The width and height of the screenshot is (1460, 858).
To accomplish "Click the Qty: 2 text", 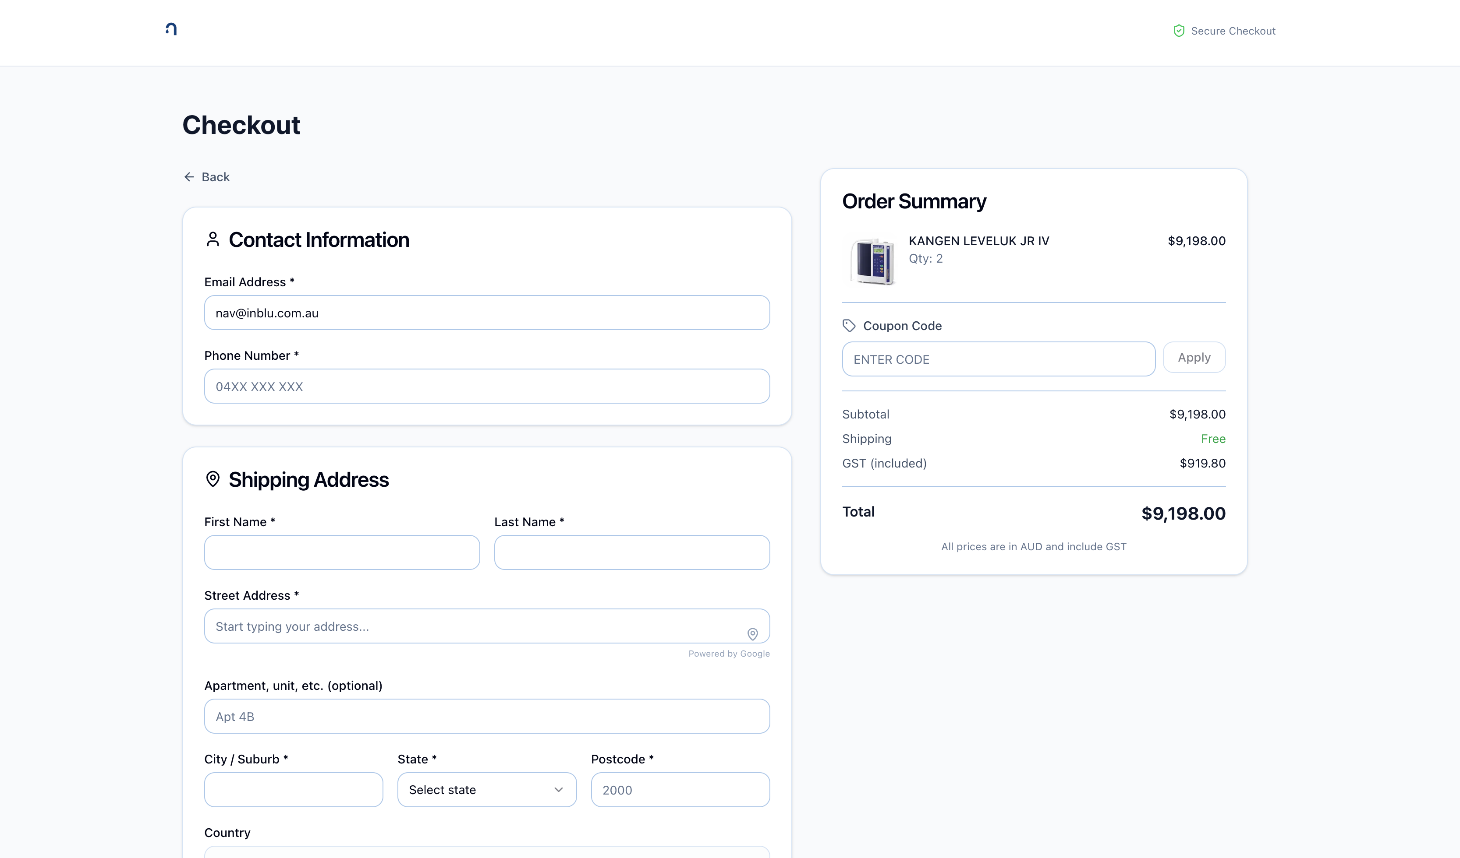I will pos(925,258).
